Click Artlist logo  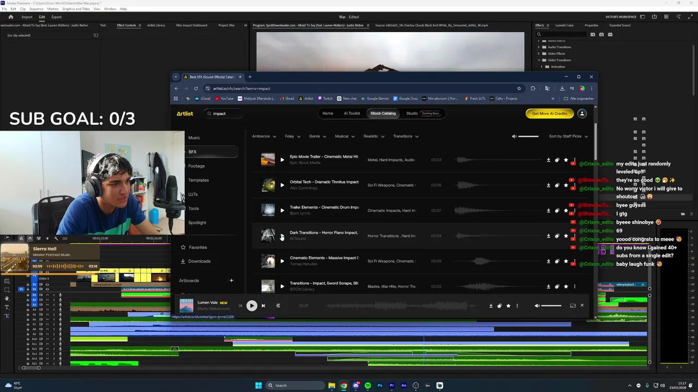[x=185, y=113]
